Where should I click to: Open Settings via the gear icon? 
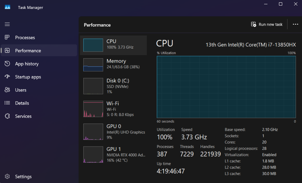(x=7, y=176)
